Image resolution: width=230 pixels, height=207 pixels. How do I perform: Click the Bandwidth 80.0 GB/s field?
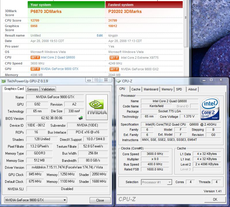[93, 160]
